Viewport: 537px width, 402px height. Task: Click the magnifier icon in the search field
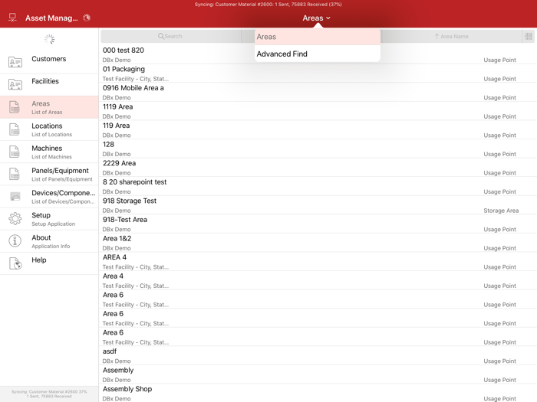point(160,36)
